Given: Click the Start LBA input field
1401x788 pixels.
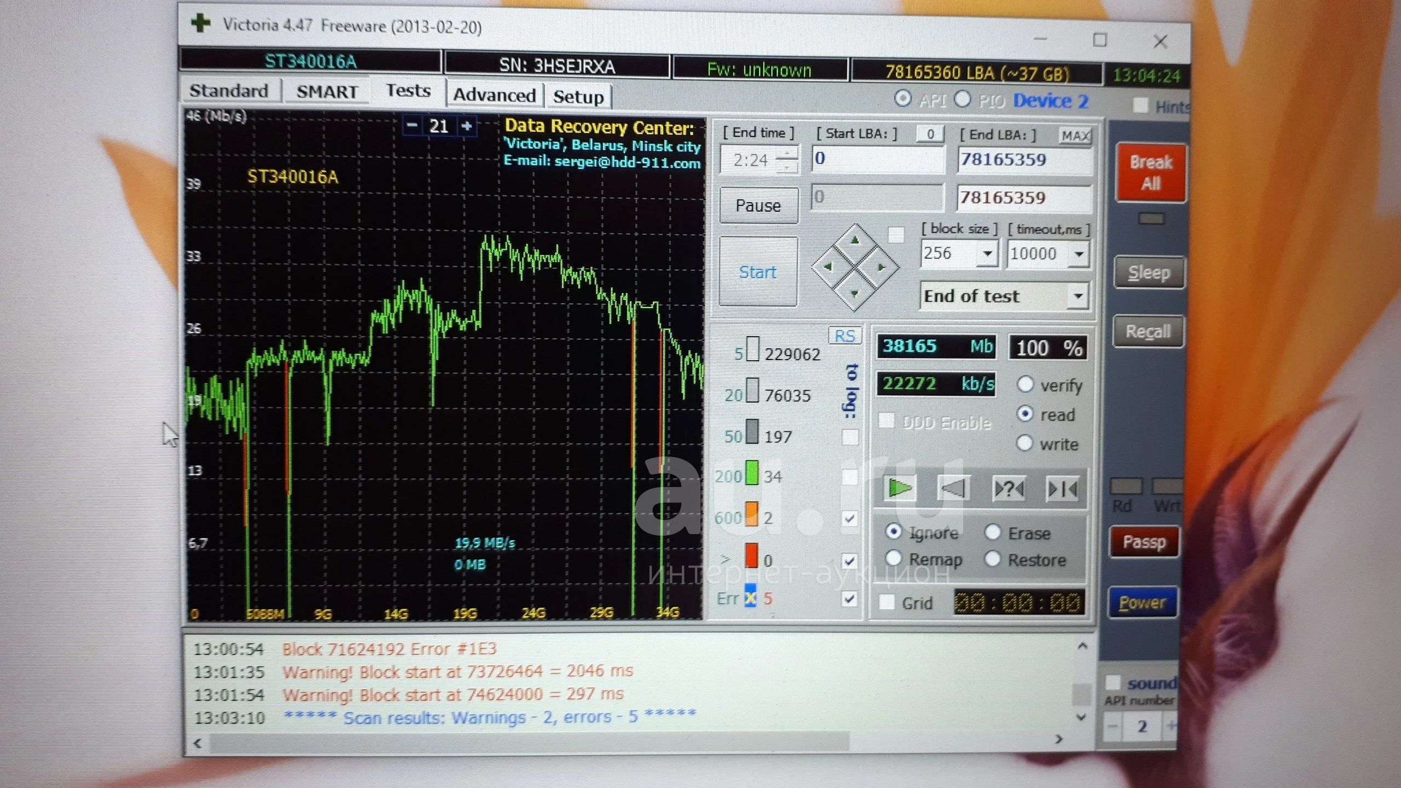Looking at the screenshot, I should [878, 159].
